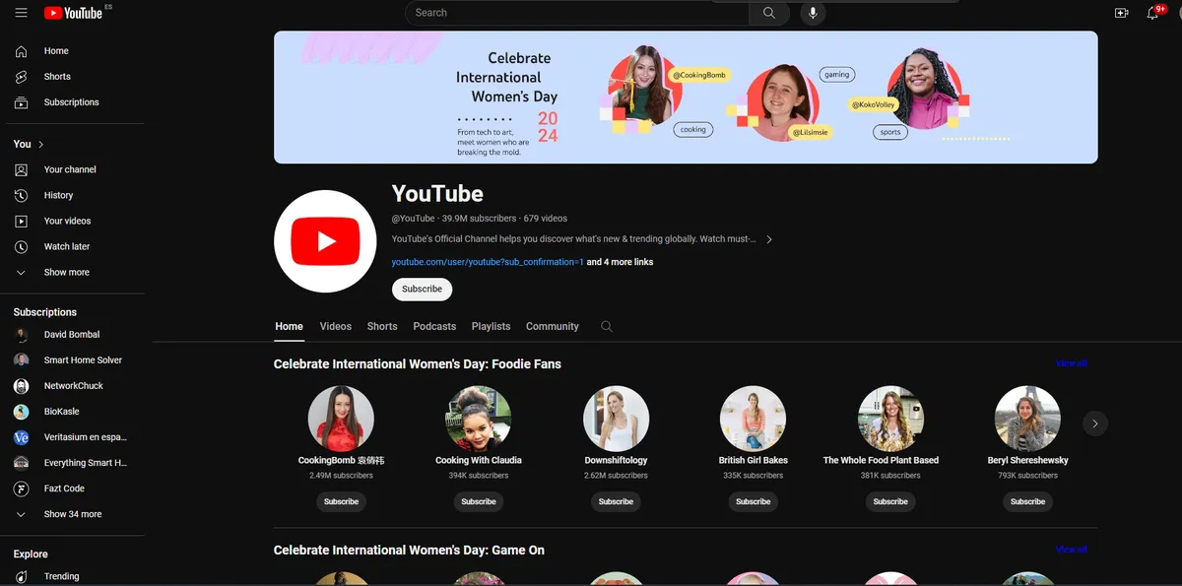This screenshot has width=1182, height=586.
Task: Click the YouTube logo in header
Action: 73,13
